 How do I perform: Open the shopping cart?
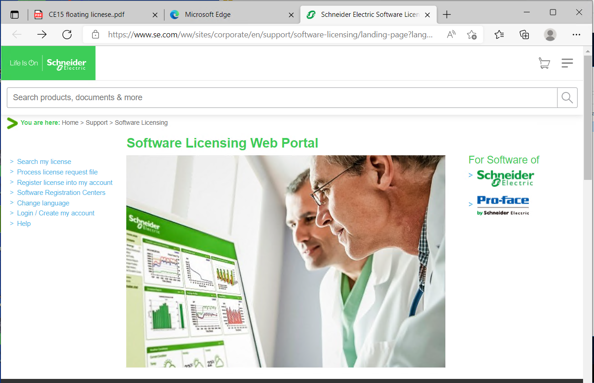point(544,63)
